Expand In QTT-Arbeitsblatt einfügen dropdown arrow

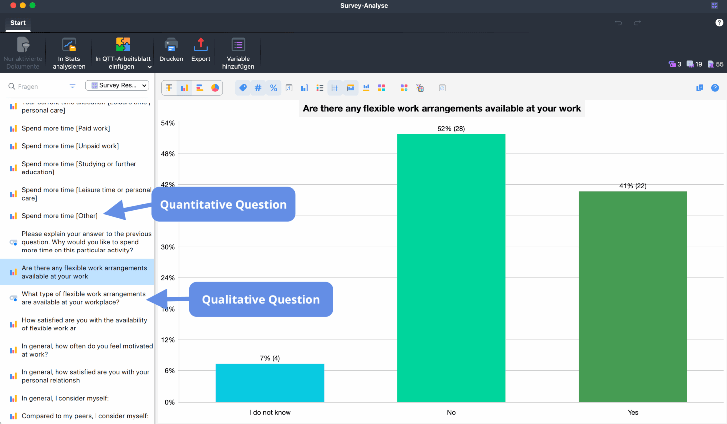click(149, 67)
